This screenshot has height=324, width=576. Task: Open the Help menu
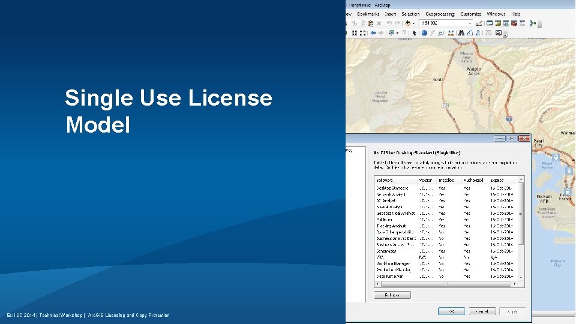point(516,14)
